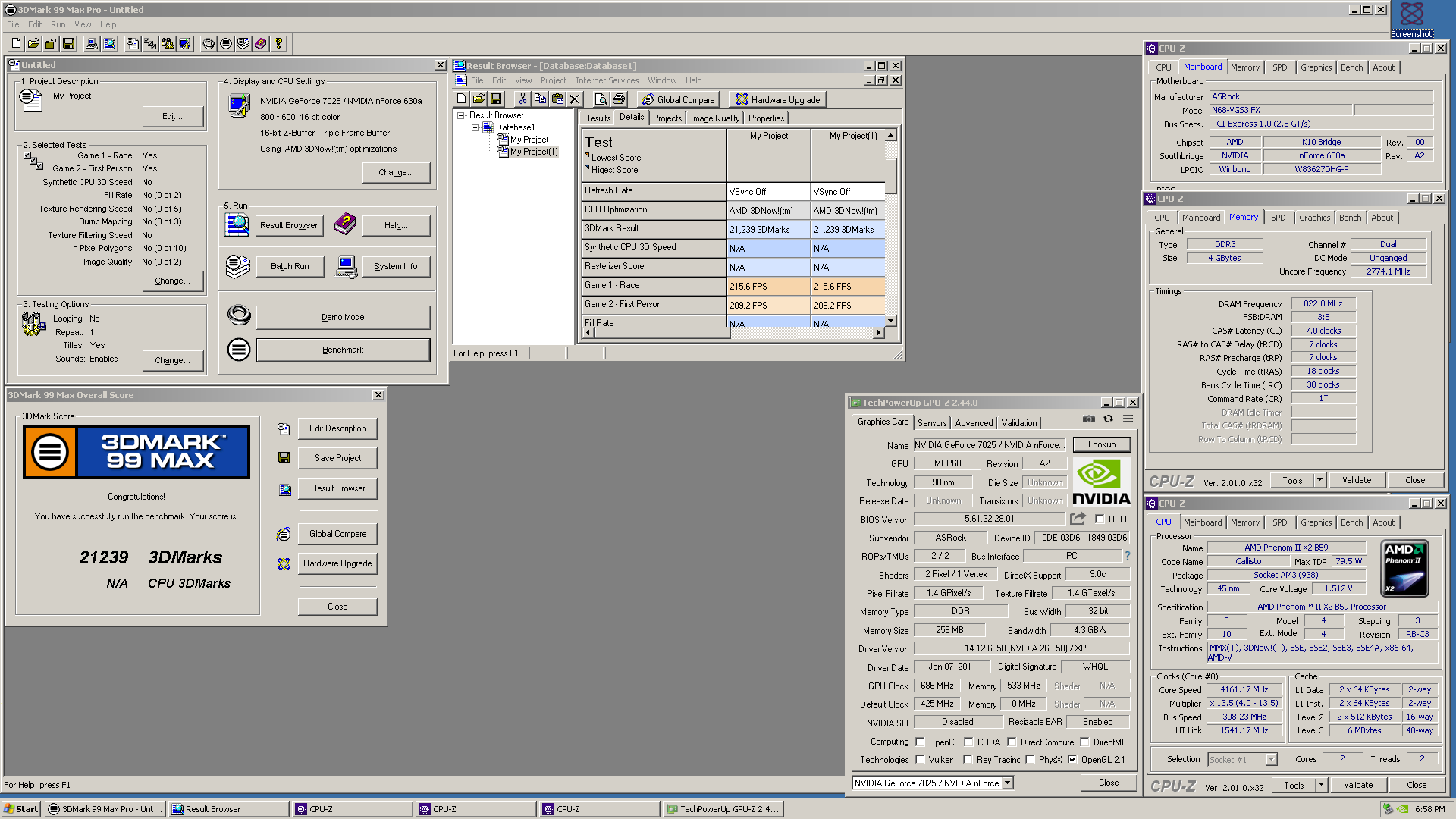Open Tools dropdown arrow in CPU-Z CPU window
This screenshot has width=1456, height=819.
(1321, 785)
